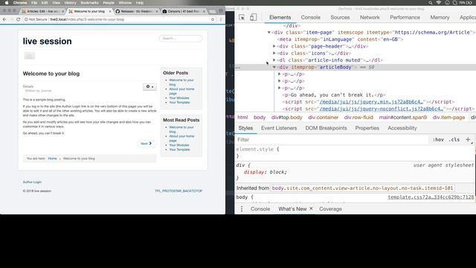This screenshot has width=476, height=268.
Task: Click the browser back arrow
Action: (x=4, y=19)
